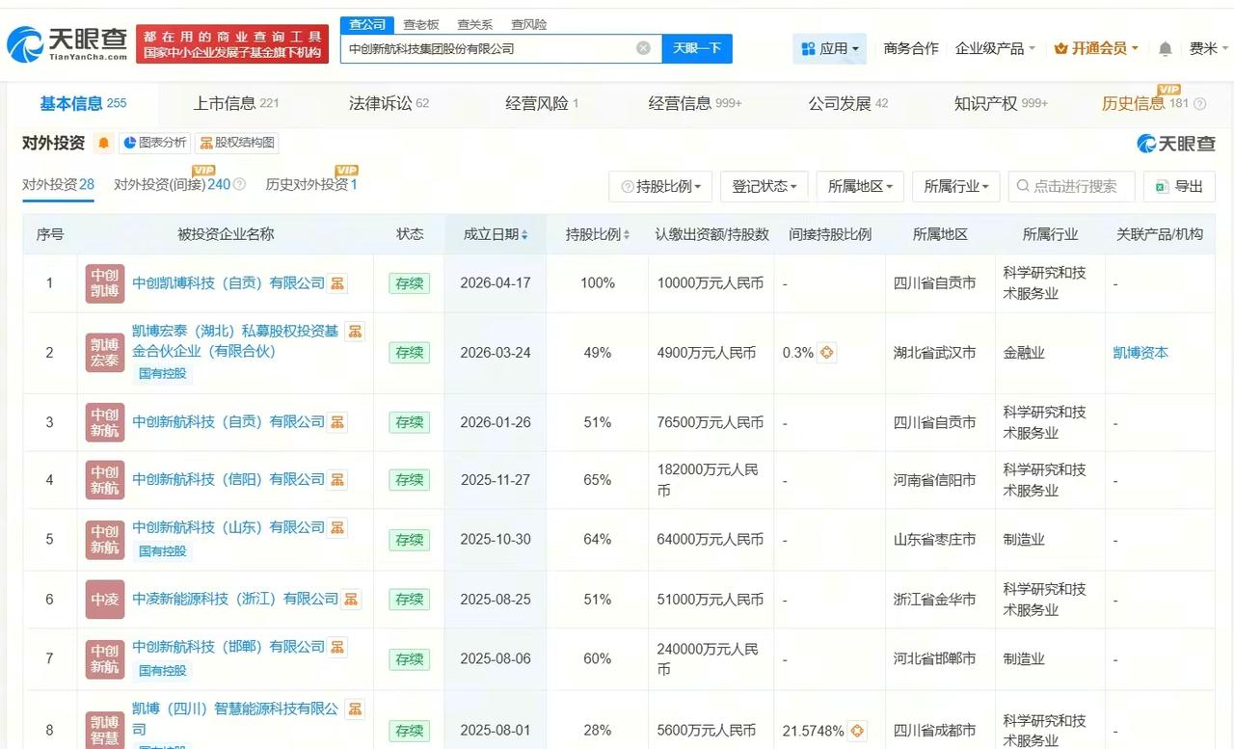
Task: Expand the 企业级产品 menu
Action: [995, 48]
